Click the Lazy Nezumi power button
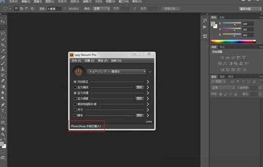Viewport: 263px width, 167px height. point(78,72)
